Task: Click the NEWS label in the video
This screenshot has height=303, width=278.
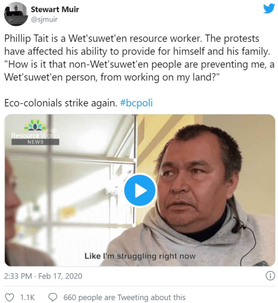Action: point(35,142)
